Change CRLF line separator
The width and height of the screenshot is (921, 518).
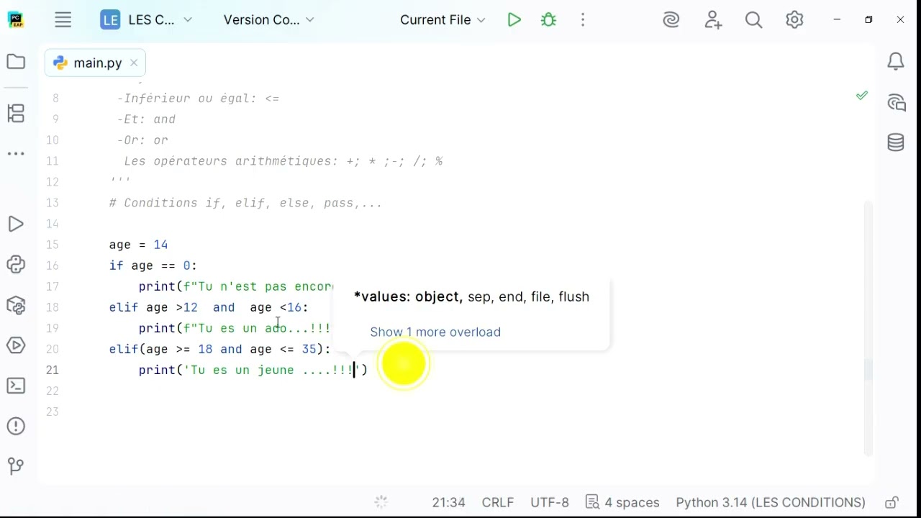point(498,502)
